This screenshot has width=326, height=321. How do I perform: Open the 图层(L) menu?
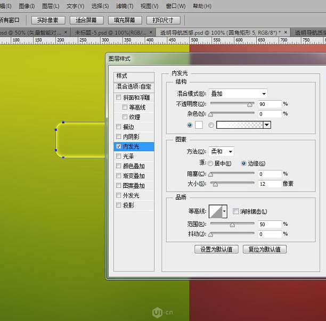coord(51,6)
